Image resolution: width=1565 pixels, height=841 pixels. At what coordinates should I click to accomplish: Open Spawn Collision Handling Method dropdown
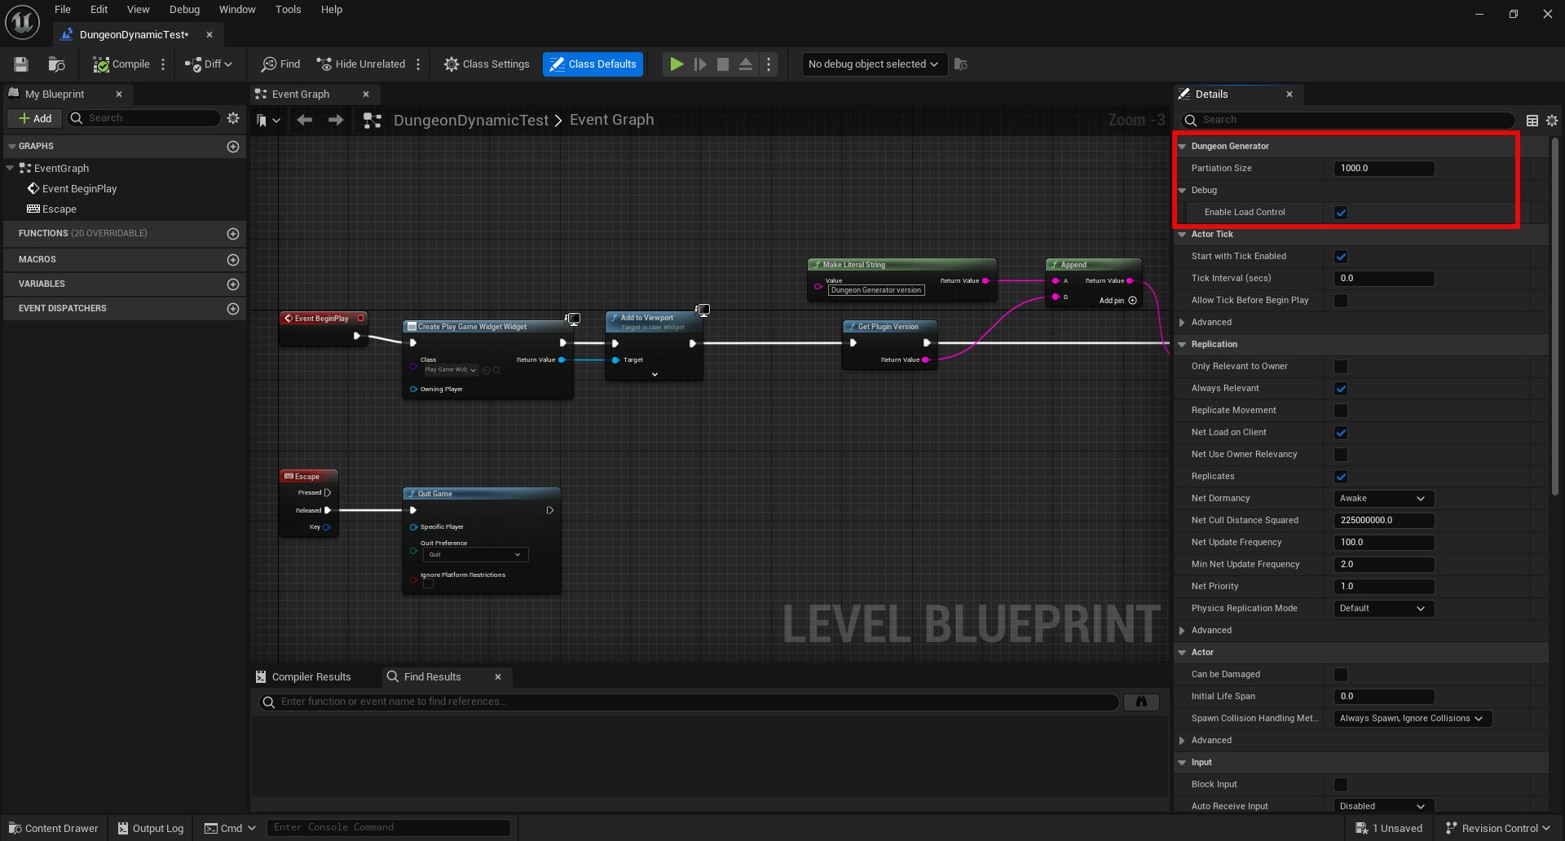[x=1413, y=719]
